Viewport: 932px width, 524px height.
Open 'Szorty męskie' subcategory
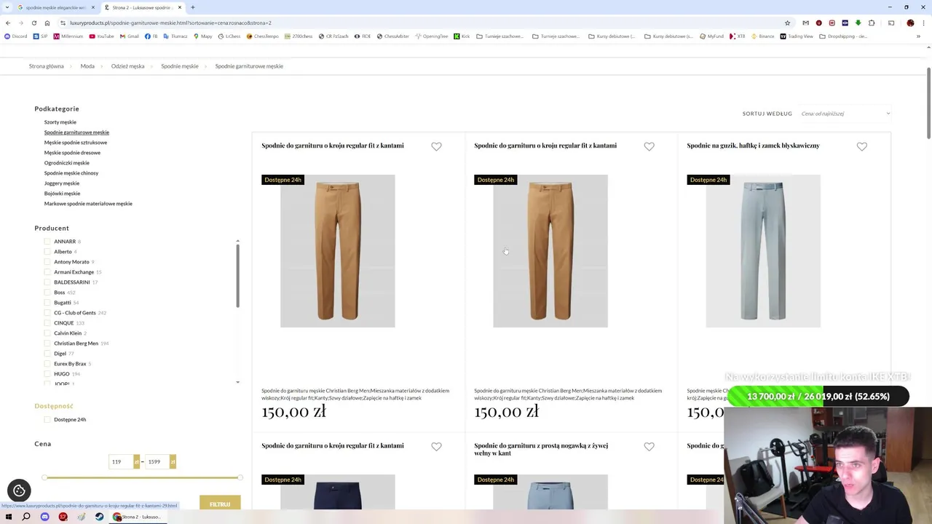60,122
